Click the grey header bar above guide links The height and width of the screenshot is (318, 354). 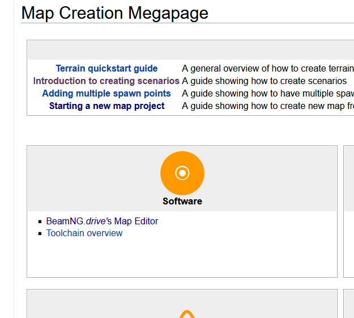click(190, 51)
